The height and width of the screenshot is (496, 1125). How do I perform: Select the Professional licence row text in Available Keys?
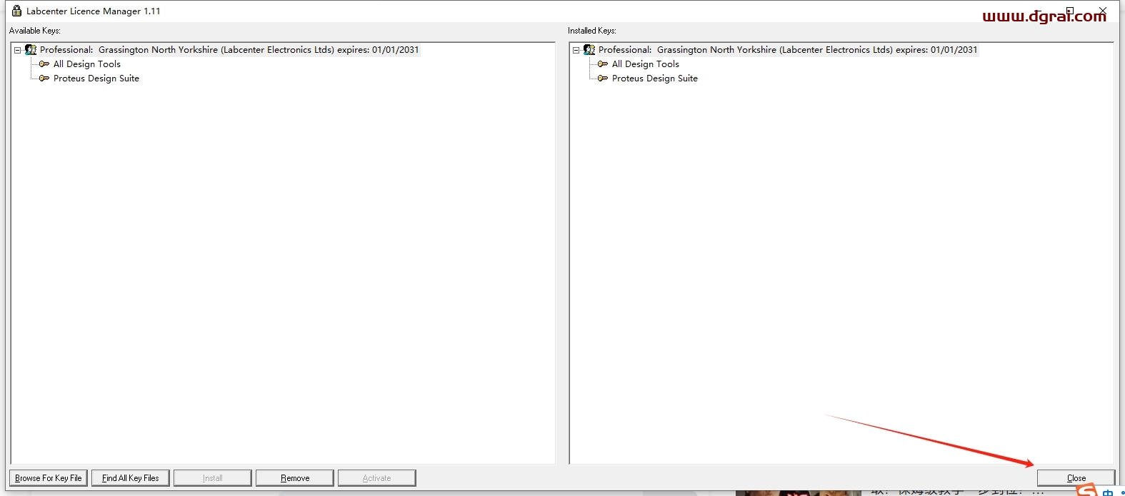[229, 50]
